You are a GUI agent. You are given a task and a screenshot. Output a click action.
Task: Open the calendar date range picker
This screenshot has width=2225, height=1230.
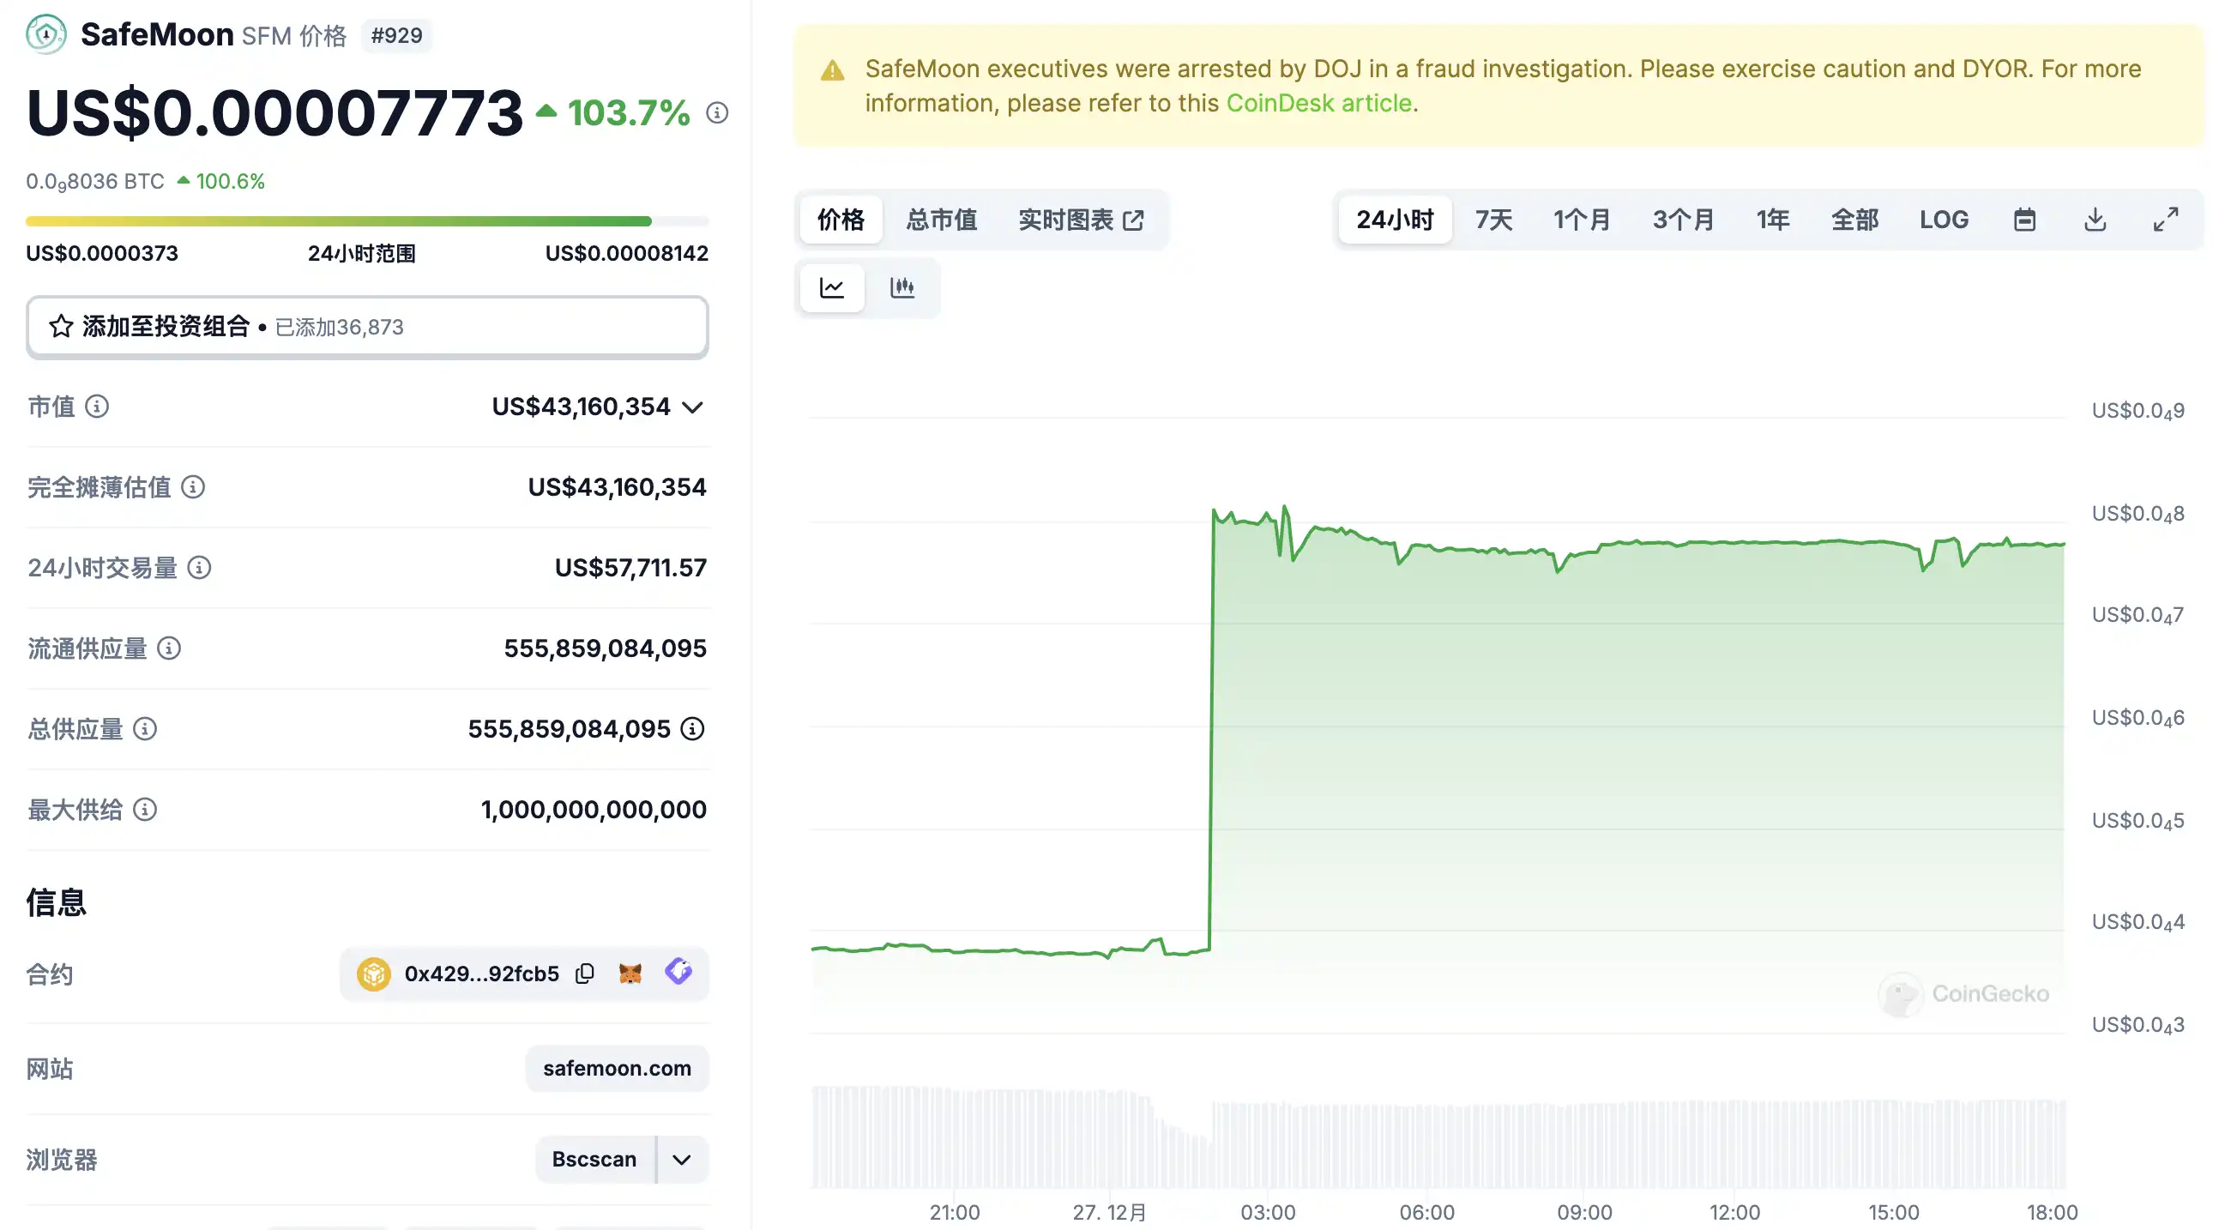pyautogui.click(x=2023, y=220)
